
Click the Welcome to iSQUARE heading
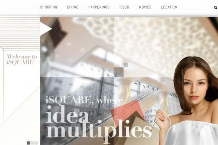point(22,59)
